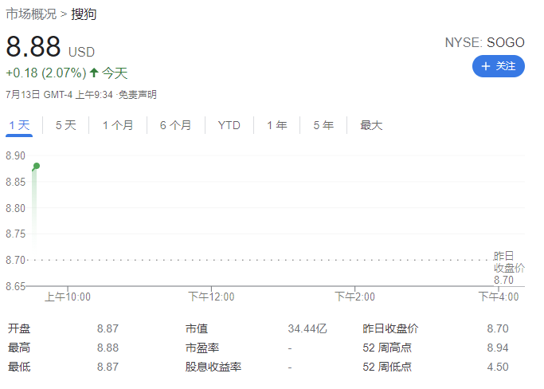The width and height of the screenshot is (544, 389).
Task: Click the 最低 label
Action: pyautogui.click(x=19, y=367)
